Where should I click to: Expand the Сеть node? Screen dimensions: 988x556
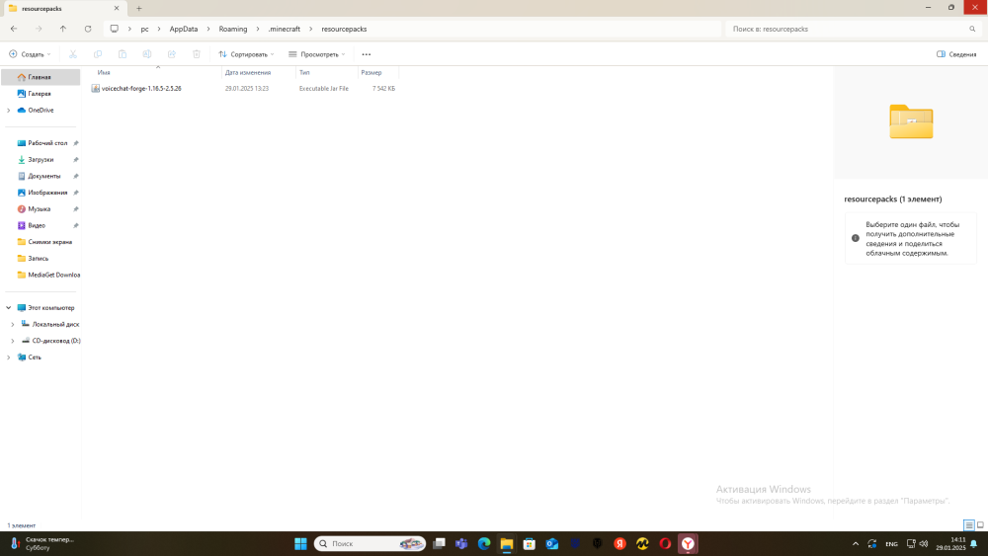click(8, 357)
